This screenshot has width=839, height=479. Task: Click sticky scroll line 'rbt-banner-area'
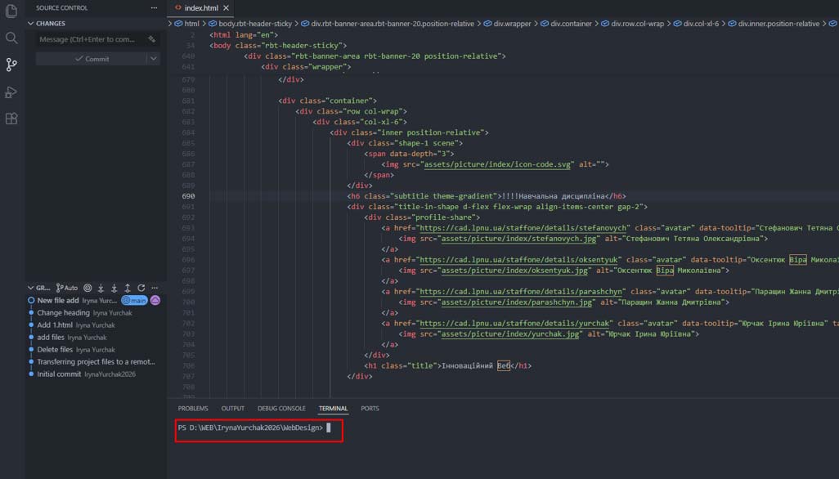pyautogui.click(x=375, y=56)
